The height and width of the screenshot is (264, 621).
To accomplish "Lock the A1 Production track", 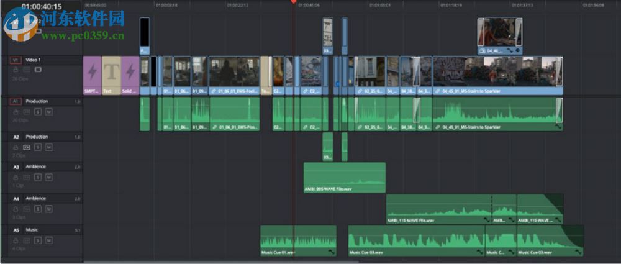I will click(x=16, y=112).
